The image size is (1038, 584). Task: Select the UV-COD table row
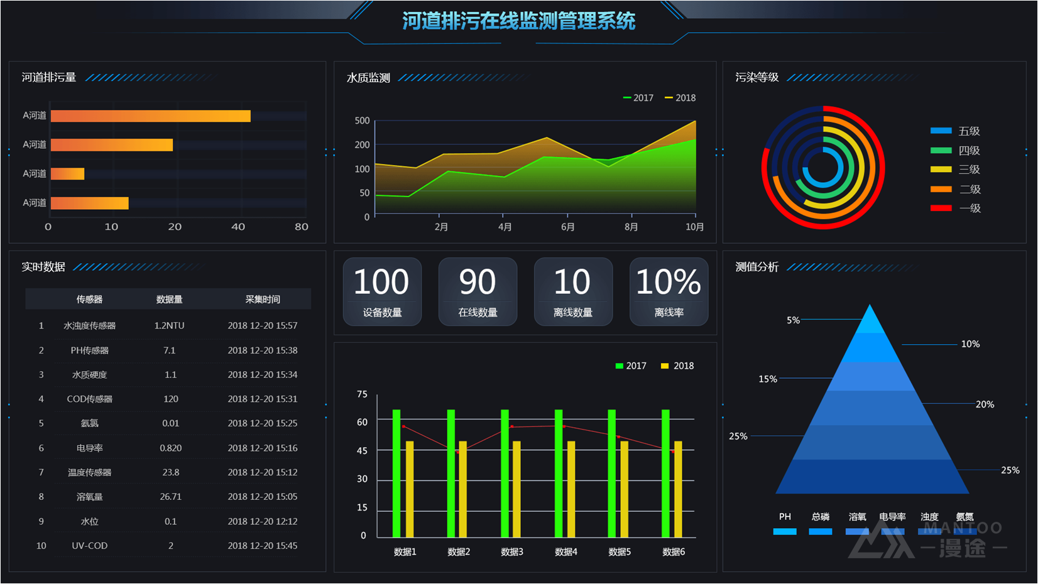[x=168, y=546]
